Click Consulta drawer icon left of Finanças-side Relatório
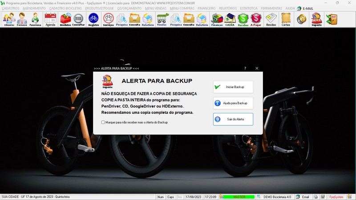 point(189,20)
